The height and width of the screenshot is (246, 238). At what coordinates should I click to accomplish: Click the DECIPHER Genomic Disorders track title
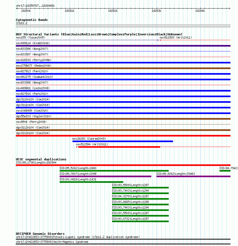coord(40,234)
